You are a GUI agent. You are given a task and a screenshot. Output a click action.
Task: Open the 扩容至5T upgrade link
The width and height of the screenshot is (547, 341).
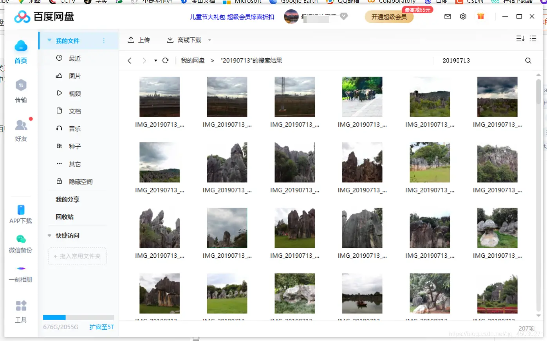pyautogui.click(x=101, y=327)
